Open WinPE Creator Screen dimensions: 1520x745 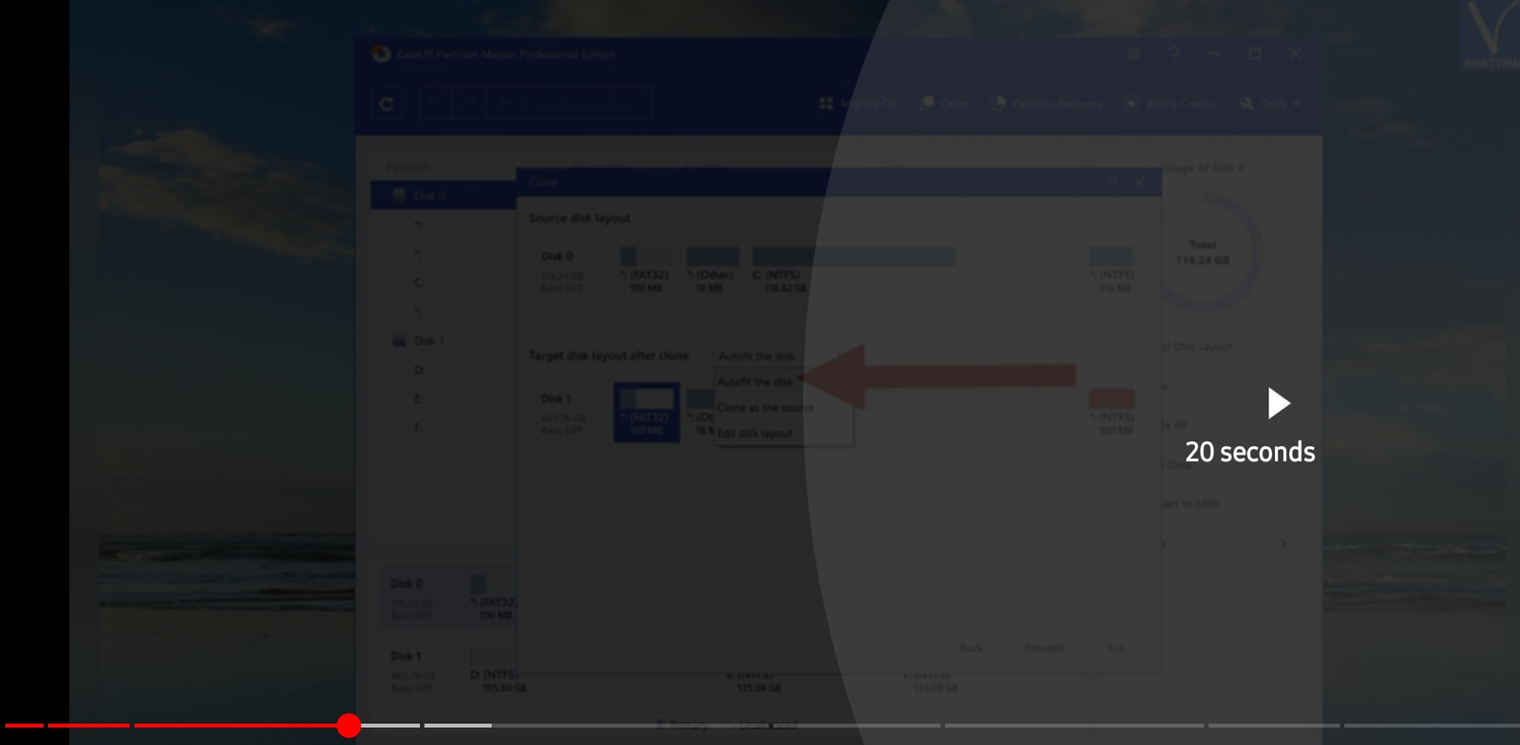[x=1170, y=103]
